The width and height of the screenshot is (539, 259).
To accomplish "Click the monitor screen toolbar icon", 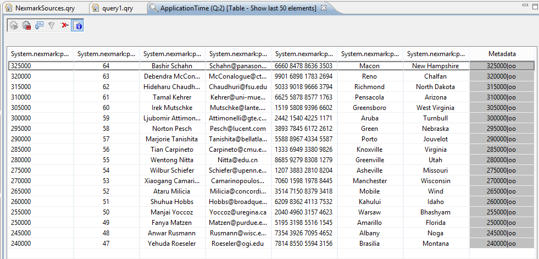I will point(39,25).
